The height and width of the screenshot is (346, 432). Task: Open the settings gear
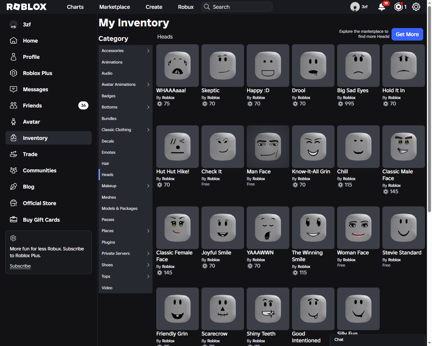[416, 7]
